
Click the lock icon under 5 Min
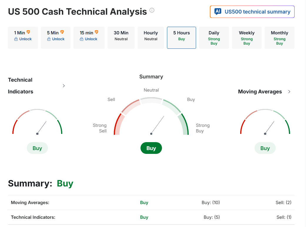coord(49,39)
